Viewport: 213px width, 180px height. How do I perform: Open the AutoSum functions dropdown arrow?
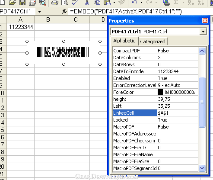[x=183, y=2]
